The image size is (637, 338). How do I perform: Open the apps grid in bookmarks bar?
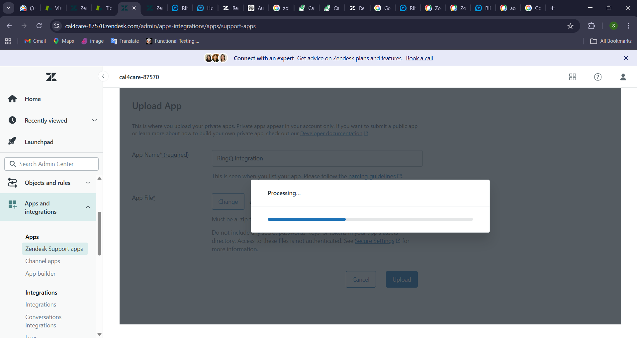click(8, 41)
